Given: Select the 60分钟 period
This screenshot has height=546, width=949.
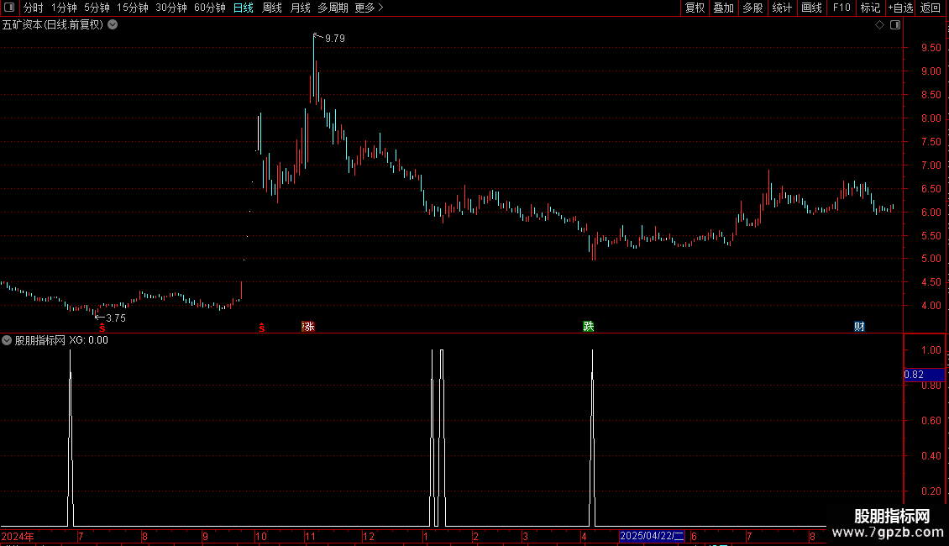Looking at the screenshot, I should click(x=210, y=8).
